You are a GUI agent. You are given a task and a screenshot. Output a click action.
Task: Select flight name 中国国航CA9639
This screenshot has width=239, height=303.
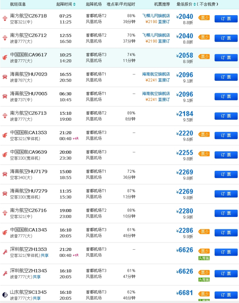pyautogui.click(x=28, y=152)
